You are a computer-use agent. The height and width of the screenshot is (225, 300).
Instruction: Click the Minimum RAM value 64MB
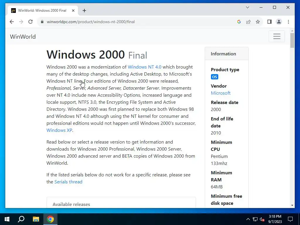[x=217, y=187]
